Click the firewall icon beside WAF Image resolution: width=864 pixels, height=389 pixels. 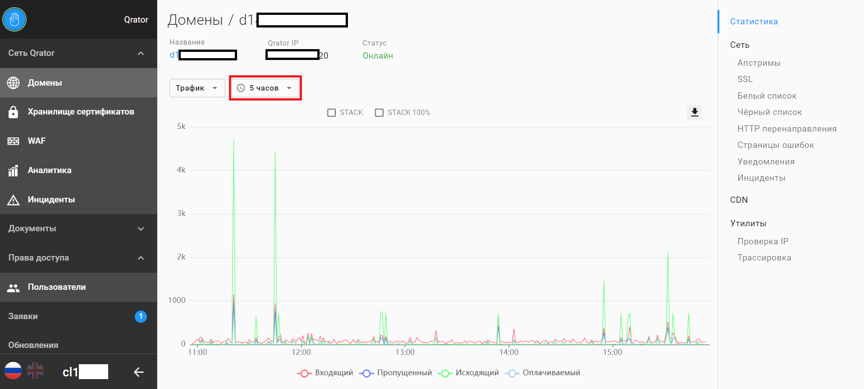[14, 141]
